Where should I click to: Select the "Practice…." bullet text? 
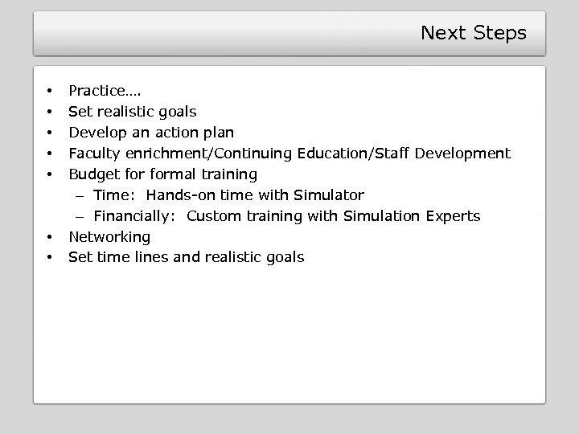pyautogui.click(x=105, y=91)
